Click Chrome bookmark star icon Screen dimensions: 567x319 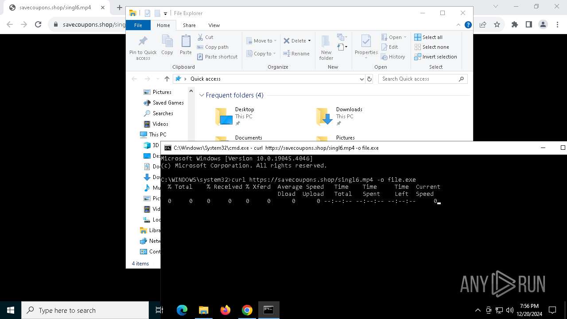tap(497, 25)
